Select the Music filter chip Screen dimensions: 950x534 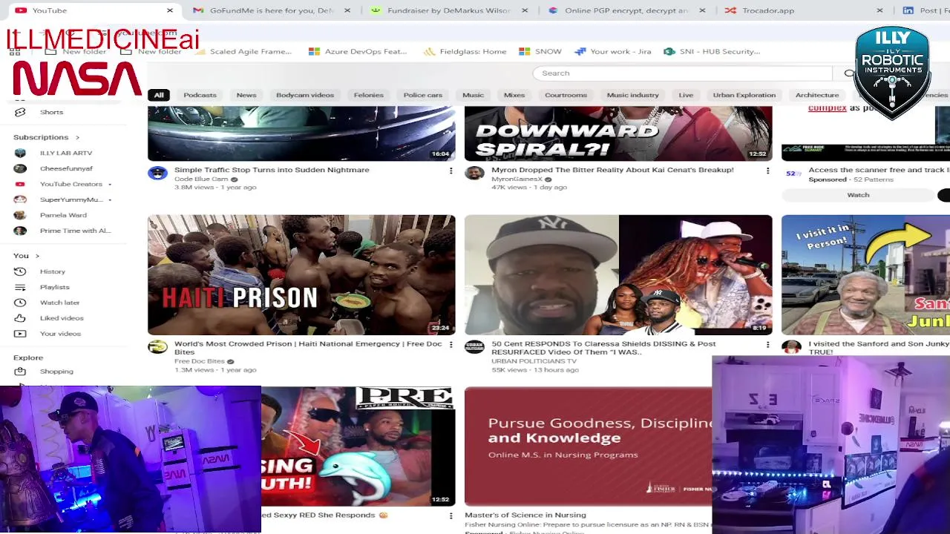tap(473, 95)
